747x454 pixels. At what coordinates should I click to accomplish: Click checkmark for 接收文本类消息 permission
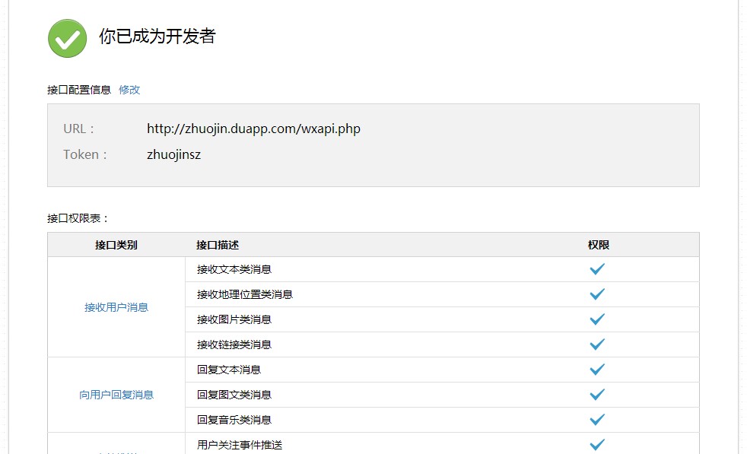[597, 268]
